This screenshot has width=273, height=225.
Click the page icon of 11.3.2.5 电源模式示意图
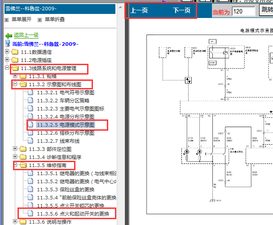(31, 124)
